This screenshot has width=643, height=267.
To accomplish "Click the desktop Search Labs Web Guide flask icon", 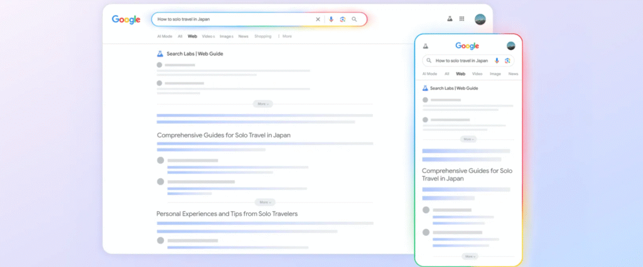I will (x=160, y=54).
